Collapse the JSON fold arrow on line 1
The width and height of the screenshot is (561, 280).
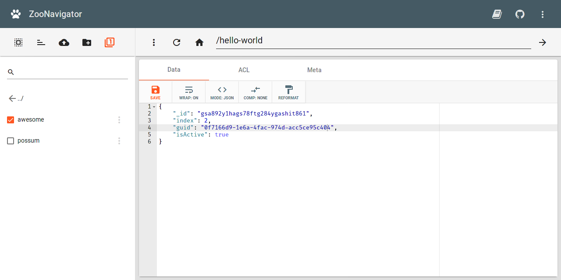154,107
